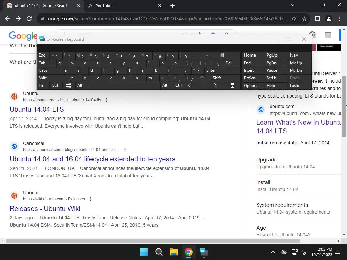Click the page vertical scrollbar thumb
The image size is (347, 260).
tap(344, 107)
